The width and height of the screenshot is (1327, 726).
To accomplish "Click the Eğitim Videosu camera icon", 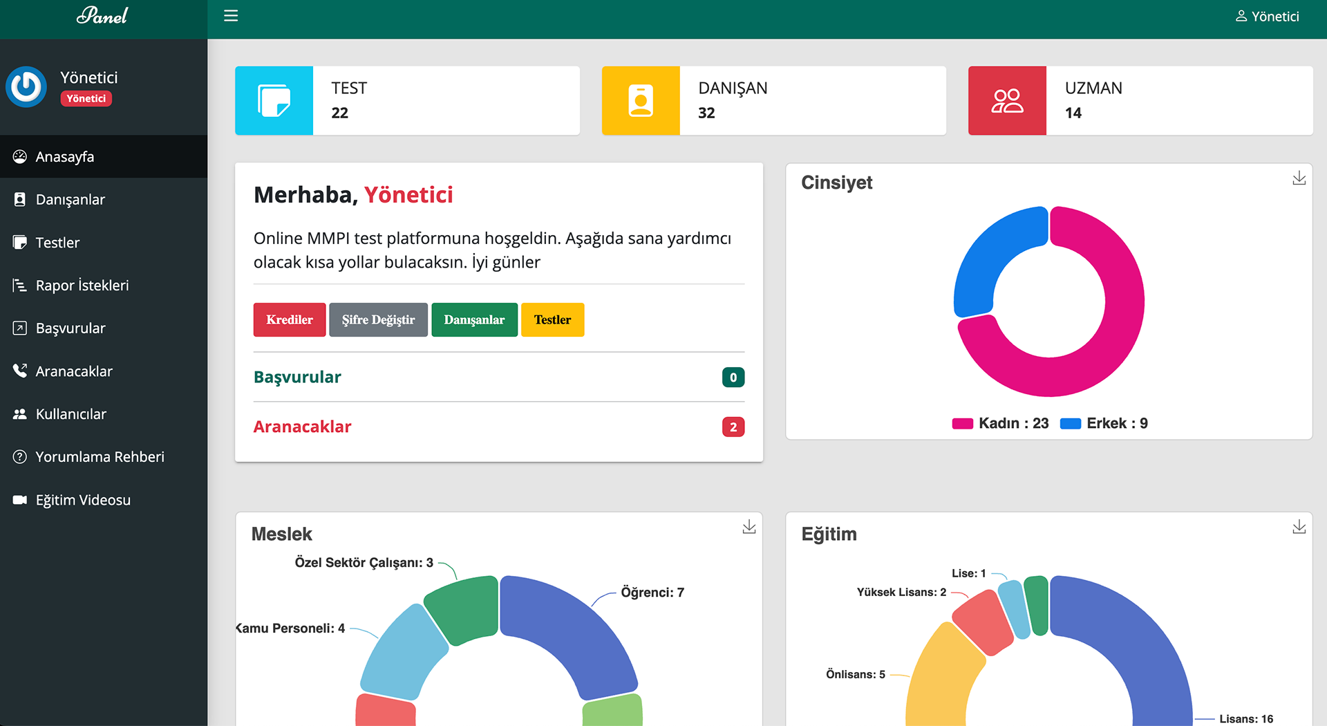I will point(20,500).
